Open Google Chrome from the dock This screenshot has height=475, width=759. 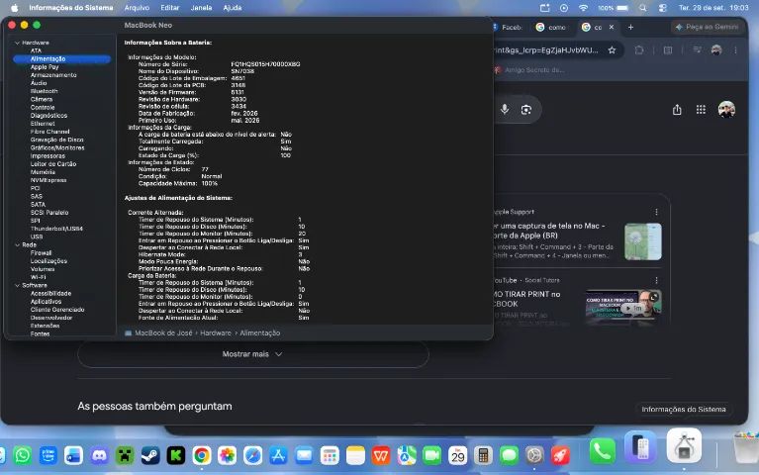click(x=201, y=455)
